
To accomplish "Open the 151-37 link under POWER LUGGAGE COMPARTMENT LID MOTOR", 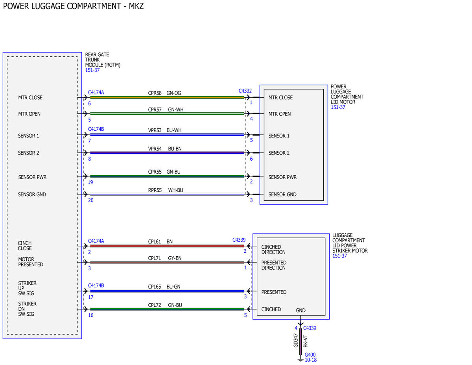I will 338,107.
